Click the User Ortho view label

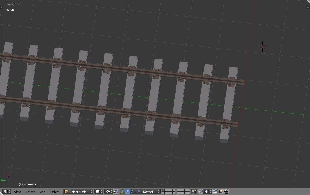[x=13, y=4]
